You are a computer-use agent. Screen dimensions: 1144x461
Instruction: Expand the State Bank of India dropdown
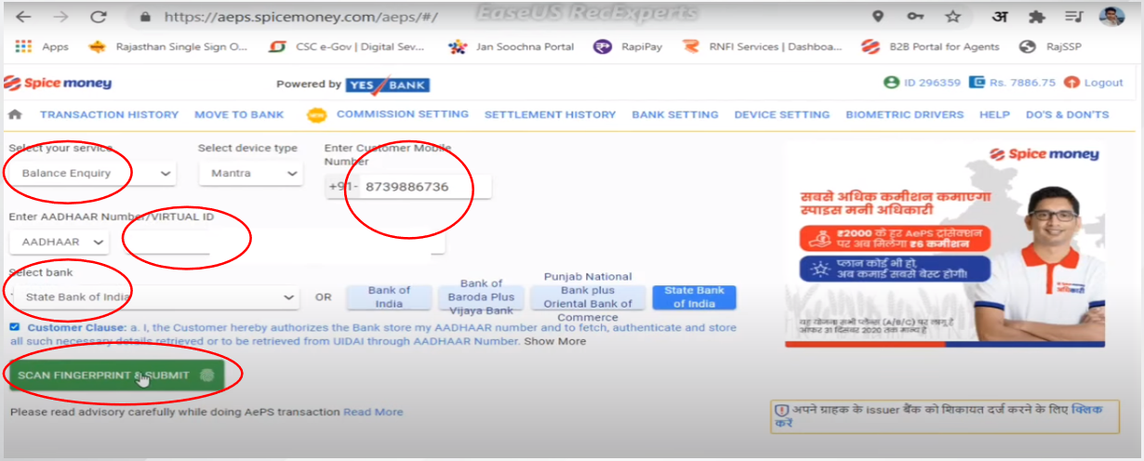point(154,297)
